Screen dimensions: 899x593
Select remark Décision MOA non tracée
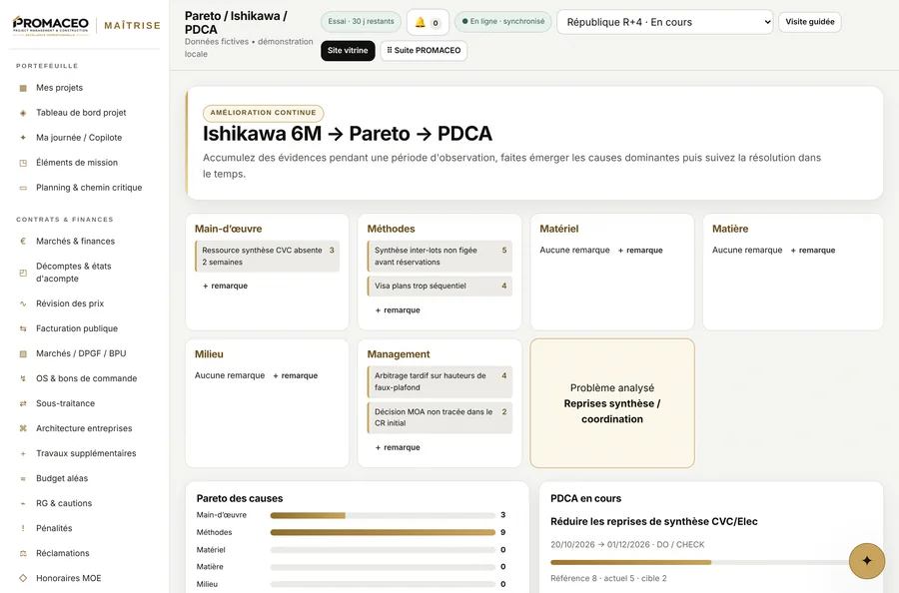pyautogui.click(x=440, y=417)
